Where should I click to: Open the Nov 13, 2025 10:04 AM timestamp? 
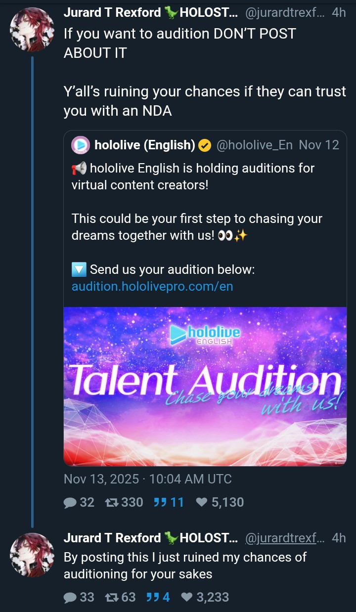147,479
